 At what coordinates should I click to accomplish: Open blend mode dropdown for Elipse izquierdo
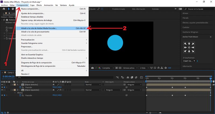tap(93, 90)
